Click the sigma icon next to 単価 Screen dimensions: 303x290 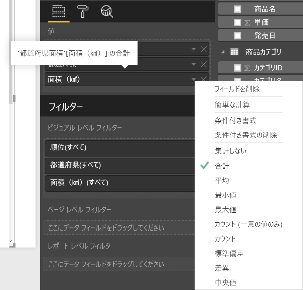247,22
